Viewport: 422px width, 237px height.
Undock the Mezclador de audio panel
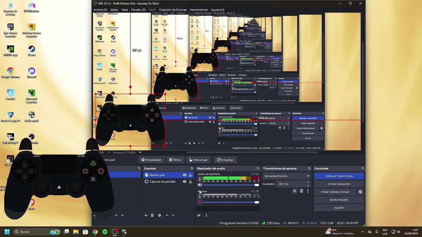tap(258, 169)
